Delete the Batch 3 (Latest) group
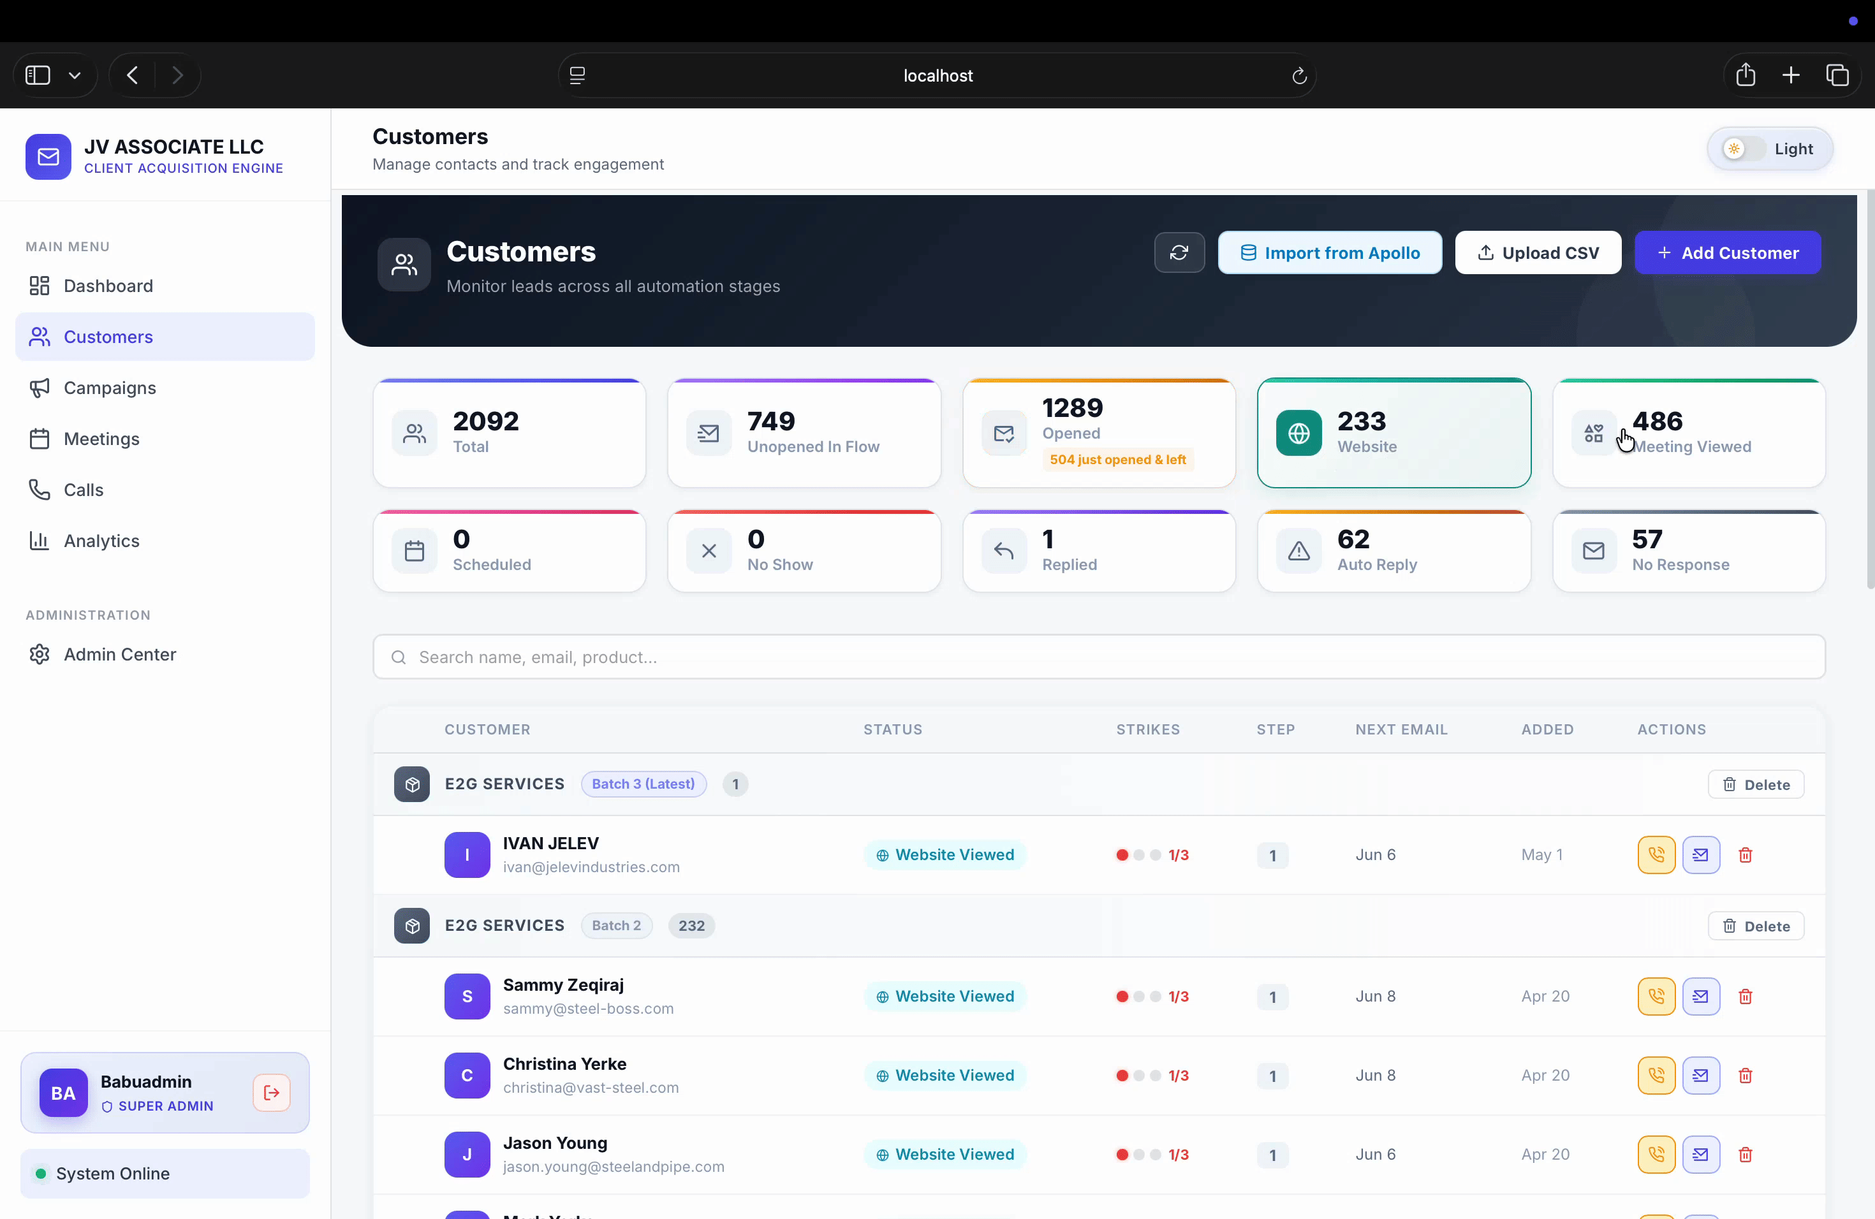 pyautogui.click(x=1755, y=784)
